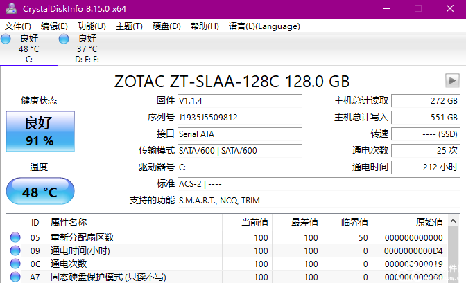
Task: Click the SMART list scroll up arrow
Action: pyautogui.click(x=454, y=221)
